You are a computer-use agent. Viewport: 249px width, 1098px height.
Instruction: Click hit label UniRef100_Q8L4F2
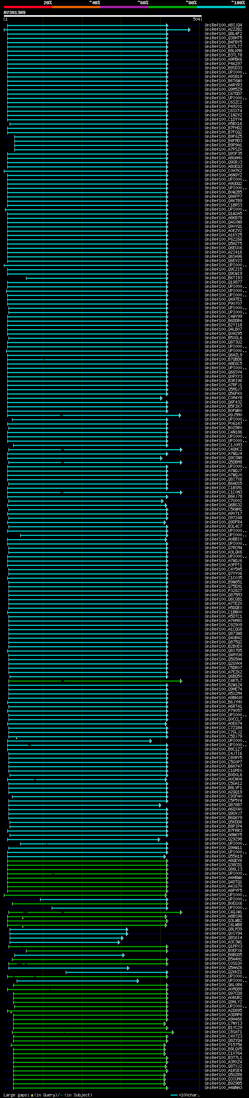point(223,33)
